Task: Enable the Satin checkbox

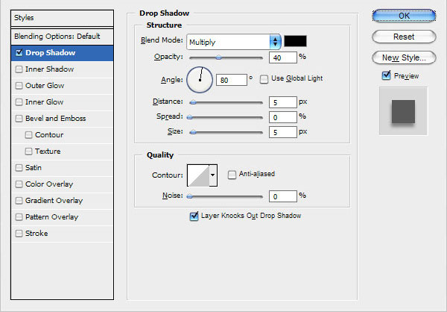Action: [x=19, y=168]
